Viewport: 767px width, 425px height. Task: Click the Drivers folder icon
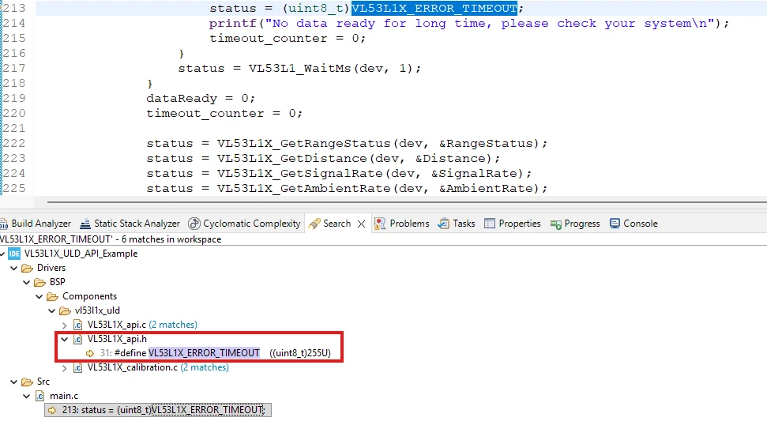[x=28, y=268]
